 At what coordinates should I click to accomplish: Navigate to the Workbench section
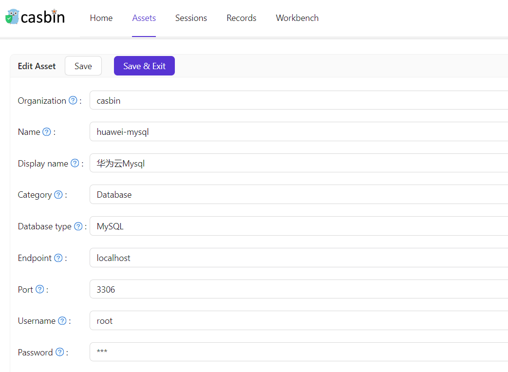pos(297,18)
